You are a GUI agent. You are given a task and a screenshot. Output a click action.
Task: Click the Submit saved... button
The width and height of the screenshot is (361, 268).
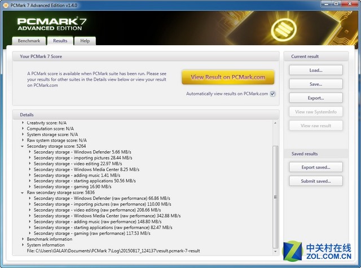(316, 181)
